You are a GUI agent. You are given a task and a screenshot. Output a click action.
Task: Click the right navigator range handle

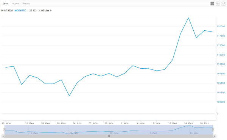tap(213, 130)
